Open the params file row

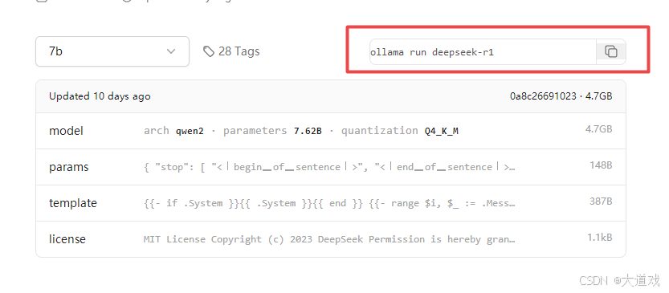pos(331,167)
